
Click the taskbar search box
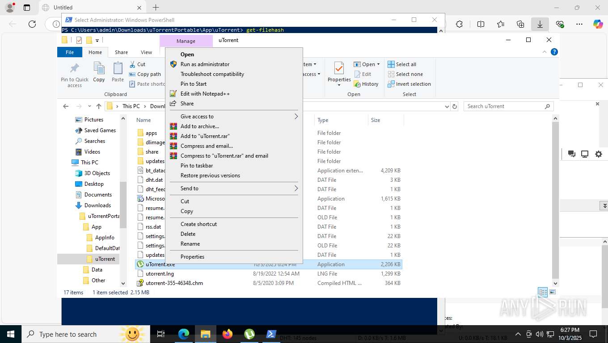(86, 334)
